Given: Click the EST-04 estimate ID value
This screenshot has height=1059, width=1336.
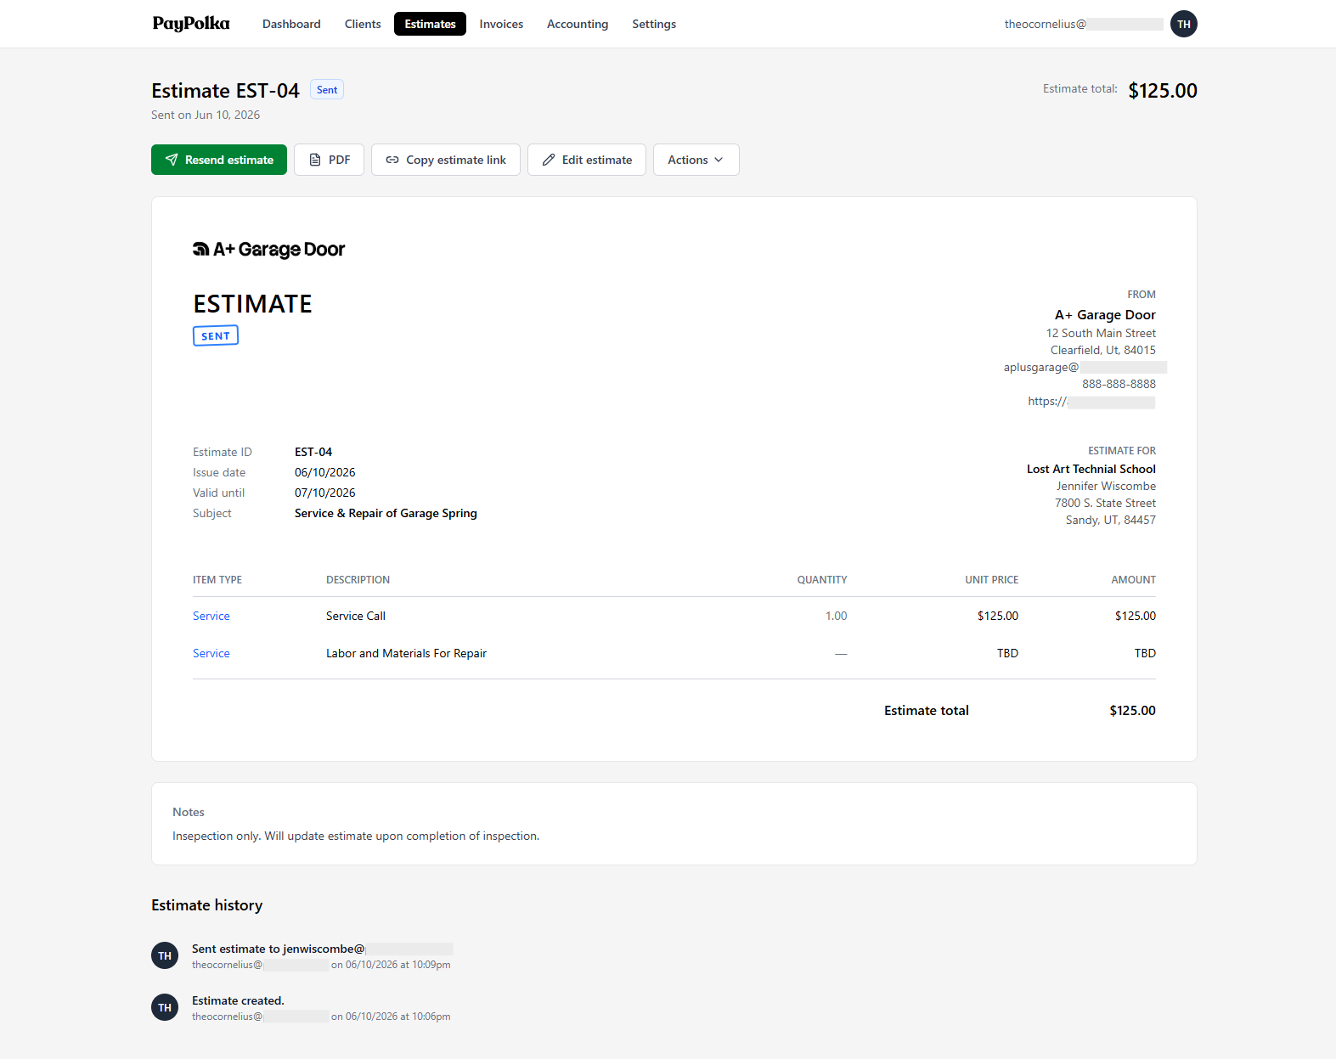Looking at the screenshot, I should point(313,452).
